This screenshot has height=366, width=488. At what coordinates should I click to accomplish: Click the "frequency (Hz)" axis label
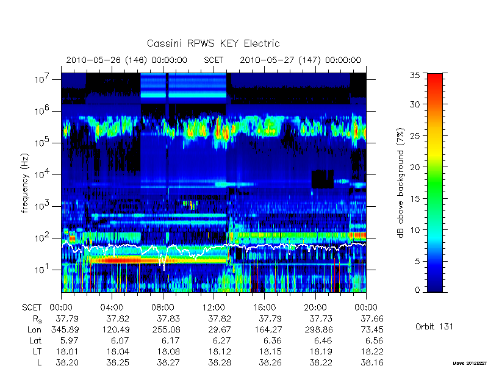click(25, 183)
